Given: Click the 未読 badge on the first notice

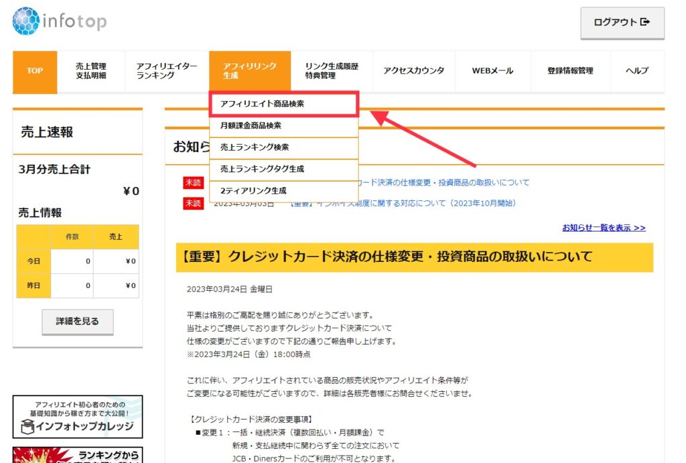Looking at the screenshot, I should [x=194, y=182].
